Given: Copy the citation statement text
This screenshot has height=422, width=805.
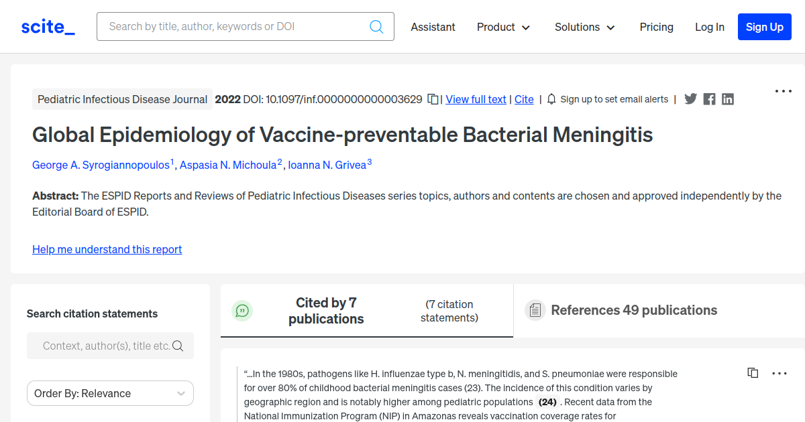Looking at the screenshot, I should pyautogui.click(x=753, y=373).
